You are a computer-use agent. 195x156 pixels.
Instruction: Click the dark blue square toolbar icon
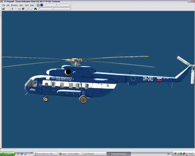point(42,5)
